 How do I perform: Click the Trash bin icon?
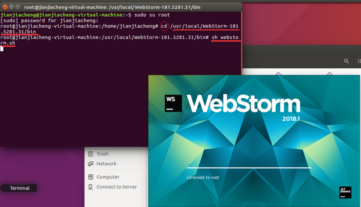click(x=91, y=154)
